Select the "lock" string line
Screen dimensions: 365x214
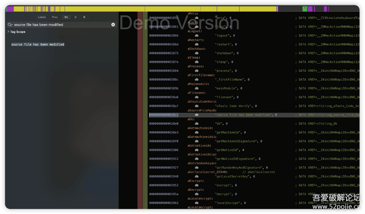(223, 26)
